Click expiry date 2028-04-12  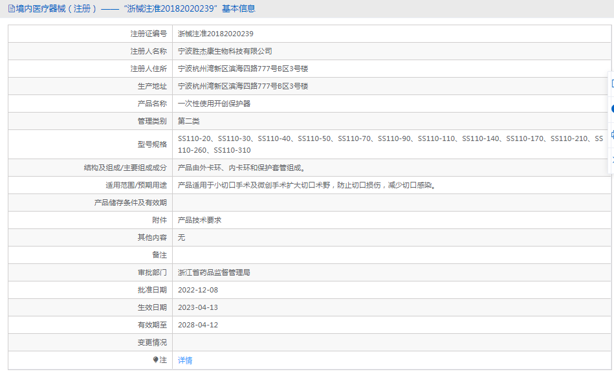click(x=198, y=325)
